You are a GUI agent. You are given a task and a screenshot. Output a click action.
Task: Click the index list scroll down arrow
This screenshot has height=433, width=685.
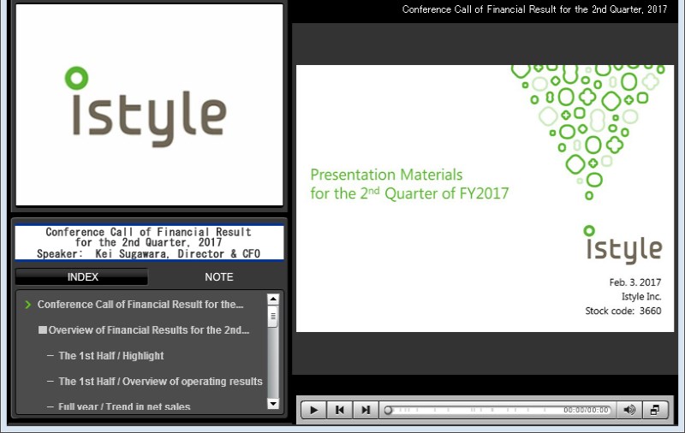tap(273, 404)
